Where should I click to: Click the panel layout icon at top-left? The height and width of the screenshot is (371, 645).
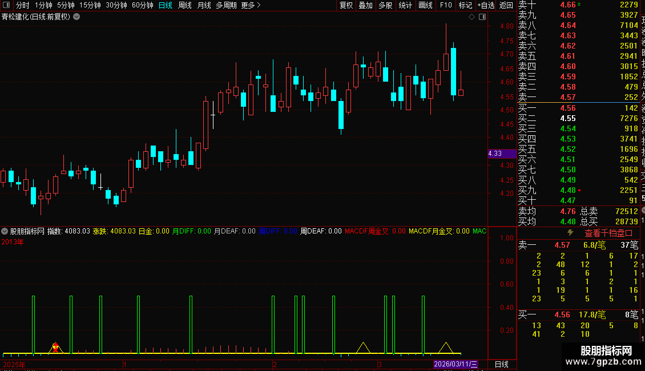(6, 5)
